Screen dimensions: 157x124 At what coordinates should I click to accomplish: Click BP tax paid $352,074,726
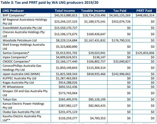click(x=121, y=22)
